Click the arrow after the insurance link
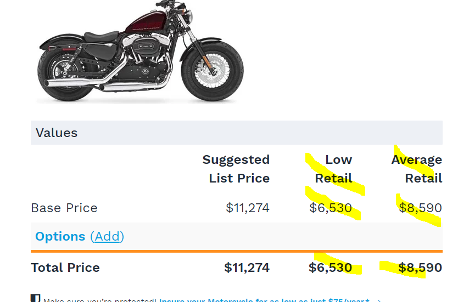This screenshot has width=458, height=302. click(379, 300)
